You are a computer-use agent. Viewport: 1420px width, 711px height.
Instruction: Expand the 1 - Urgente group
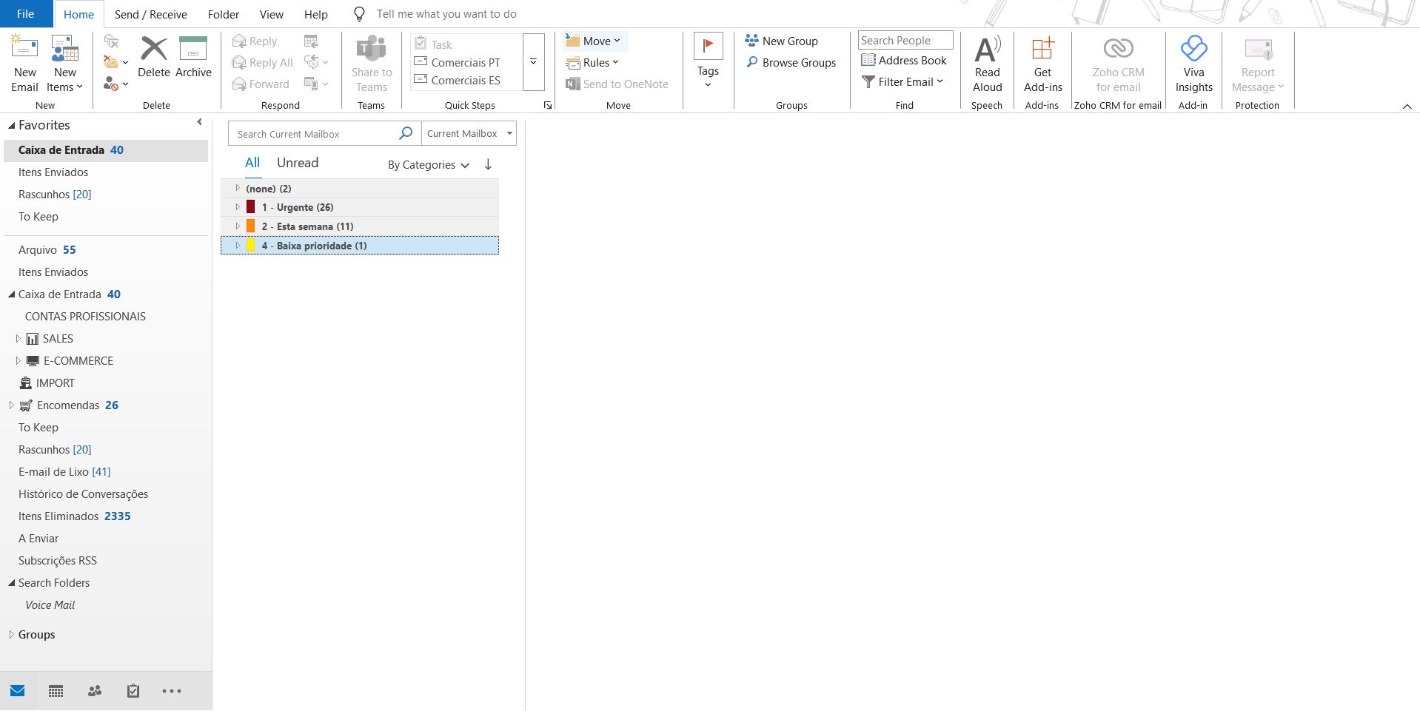[238, 207]
